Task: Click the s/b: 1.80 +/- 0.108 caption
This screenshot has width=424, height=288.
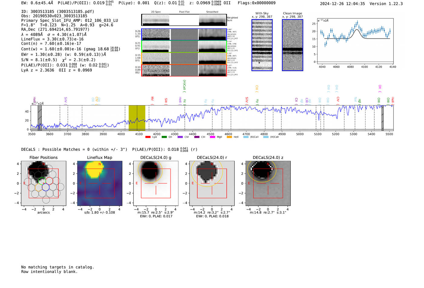Action: coord(100,212)
